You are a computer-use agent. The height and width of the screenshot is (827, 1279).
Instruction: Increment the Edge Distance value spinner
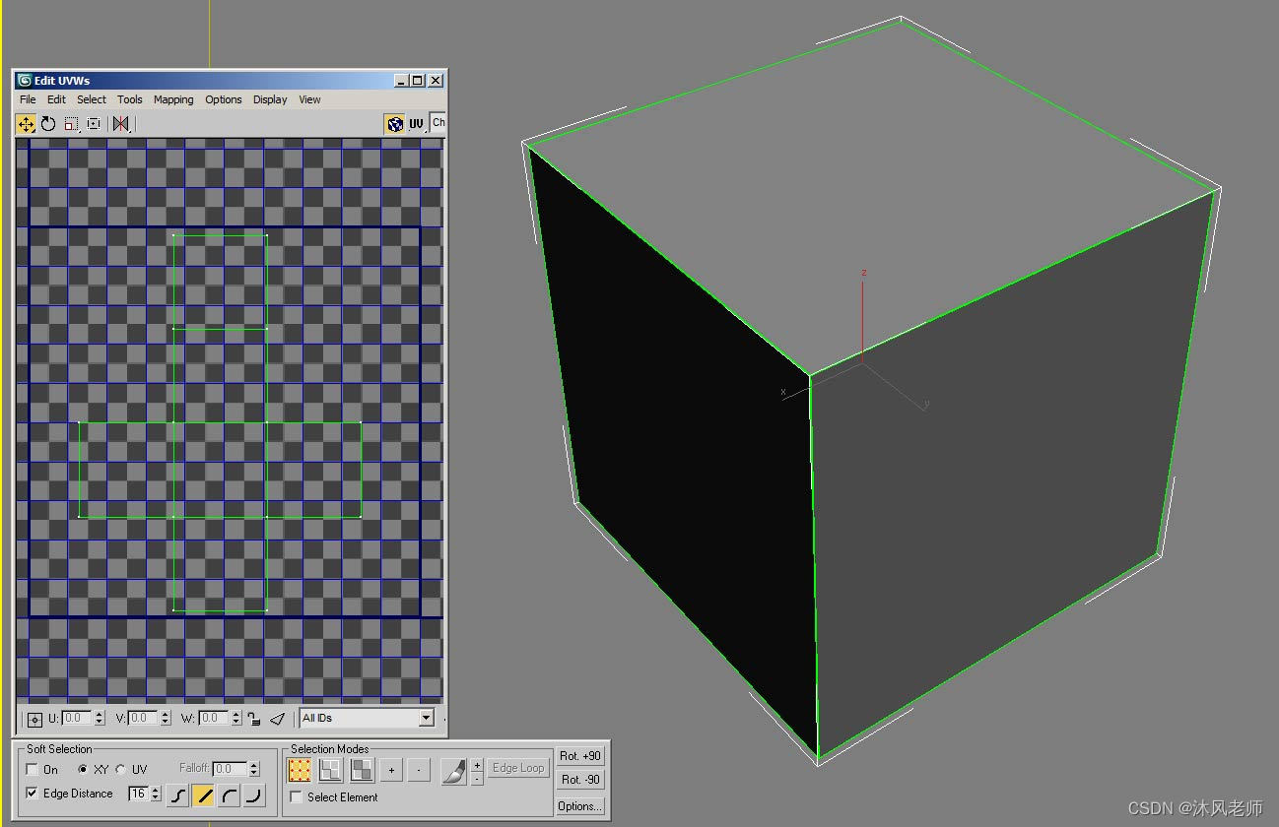pos(154,789)
